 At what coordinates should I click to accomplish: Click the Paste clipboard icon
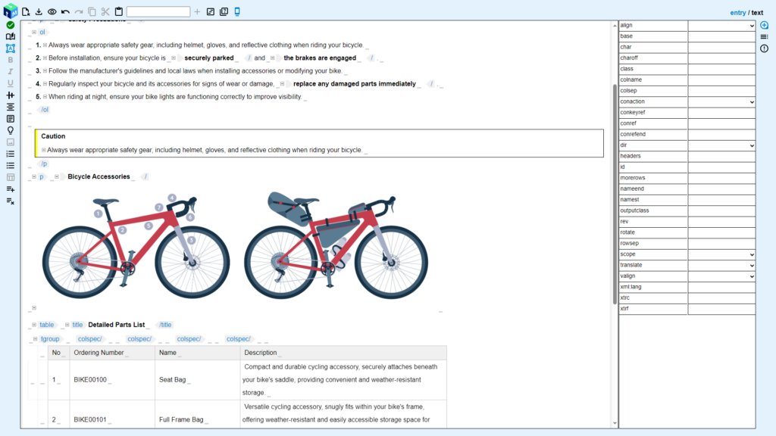pyautogui.click(x=119, y=11)
